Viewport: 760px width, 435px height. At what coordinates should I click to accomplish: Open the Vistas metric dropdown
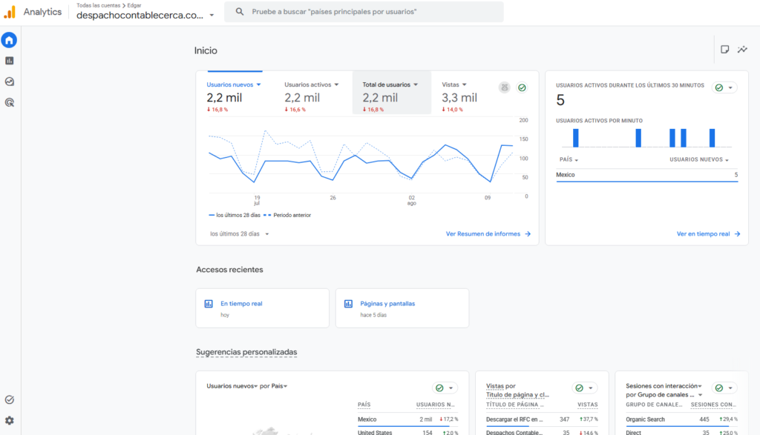(x=465, y=84)
